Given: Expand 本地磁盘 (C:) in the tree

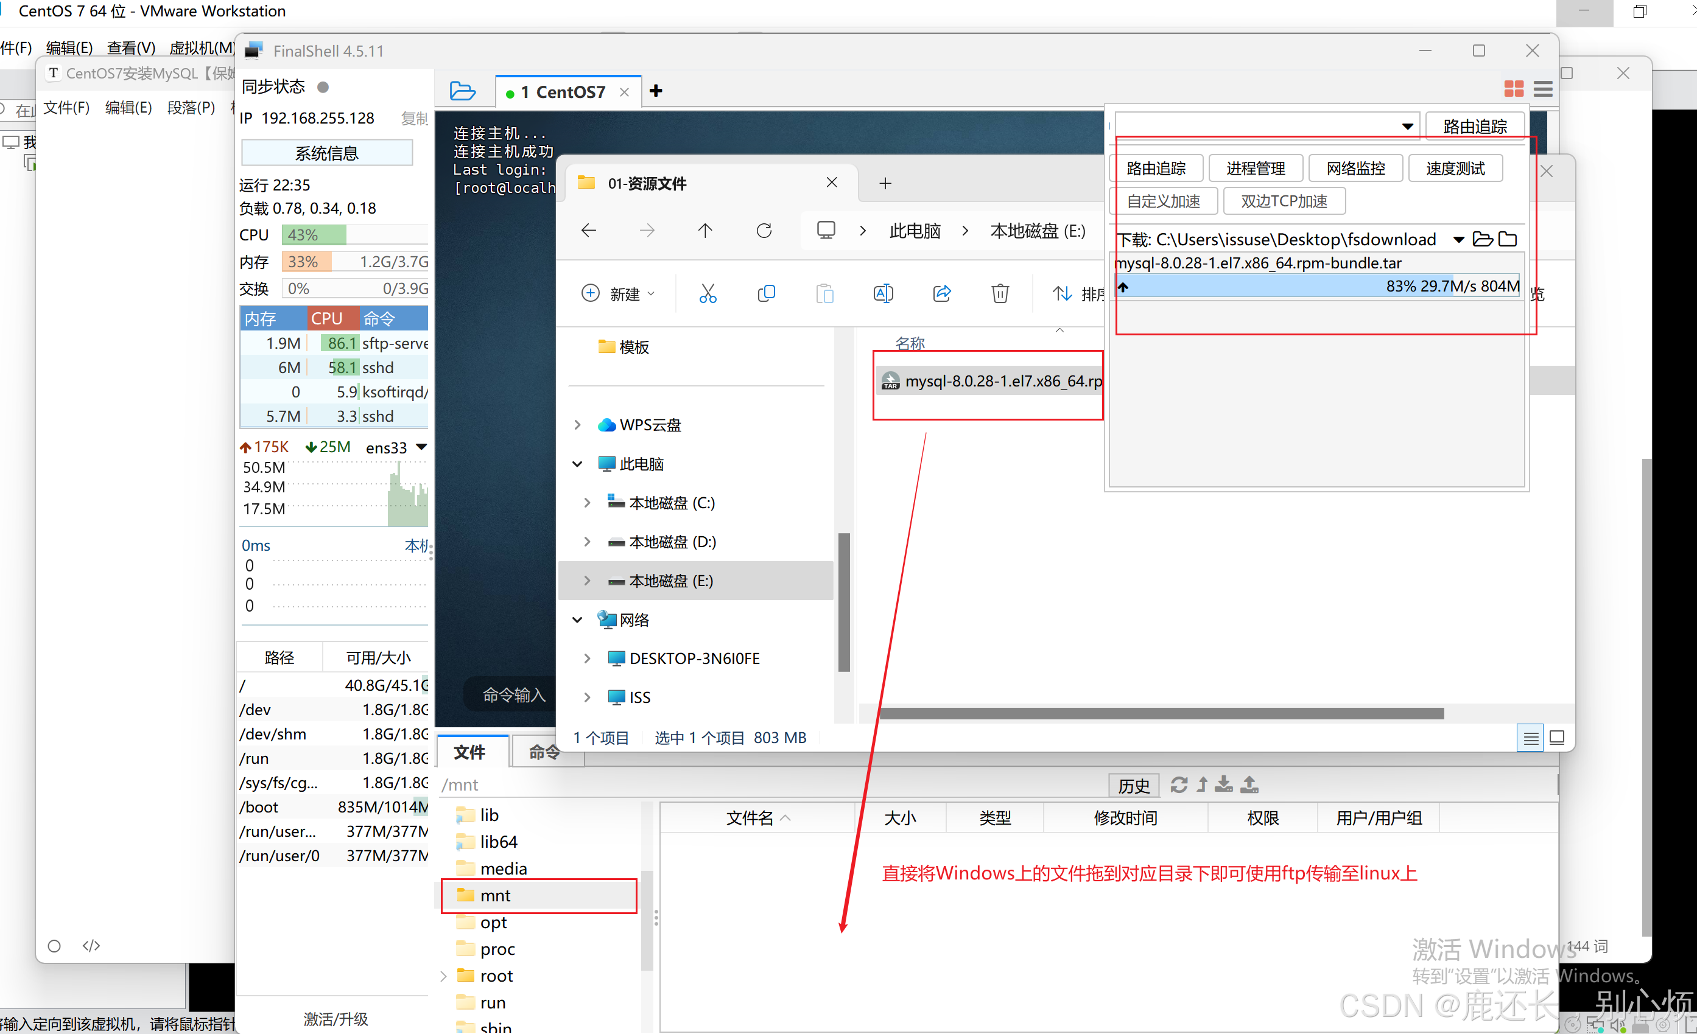Looking at the screenshot, I should tap(587, 503).
